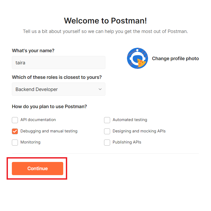Image resolution: width=211 pixels, height=211 pixels.
Task: Tick the Automated testing checkbox
Action: click(107, 120)
